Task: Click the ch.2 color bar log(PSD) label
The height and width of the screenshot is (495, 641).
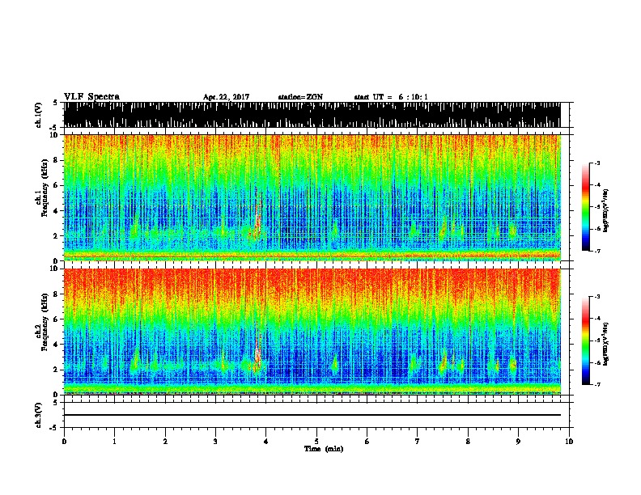Action: pyautogui.click(x=605, y=344)
